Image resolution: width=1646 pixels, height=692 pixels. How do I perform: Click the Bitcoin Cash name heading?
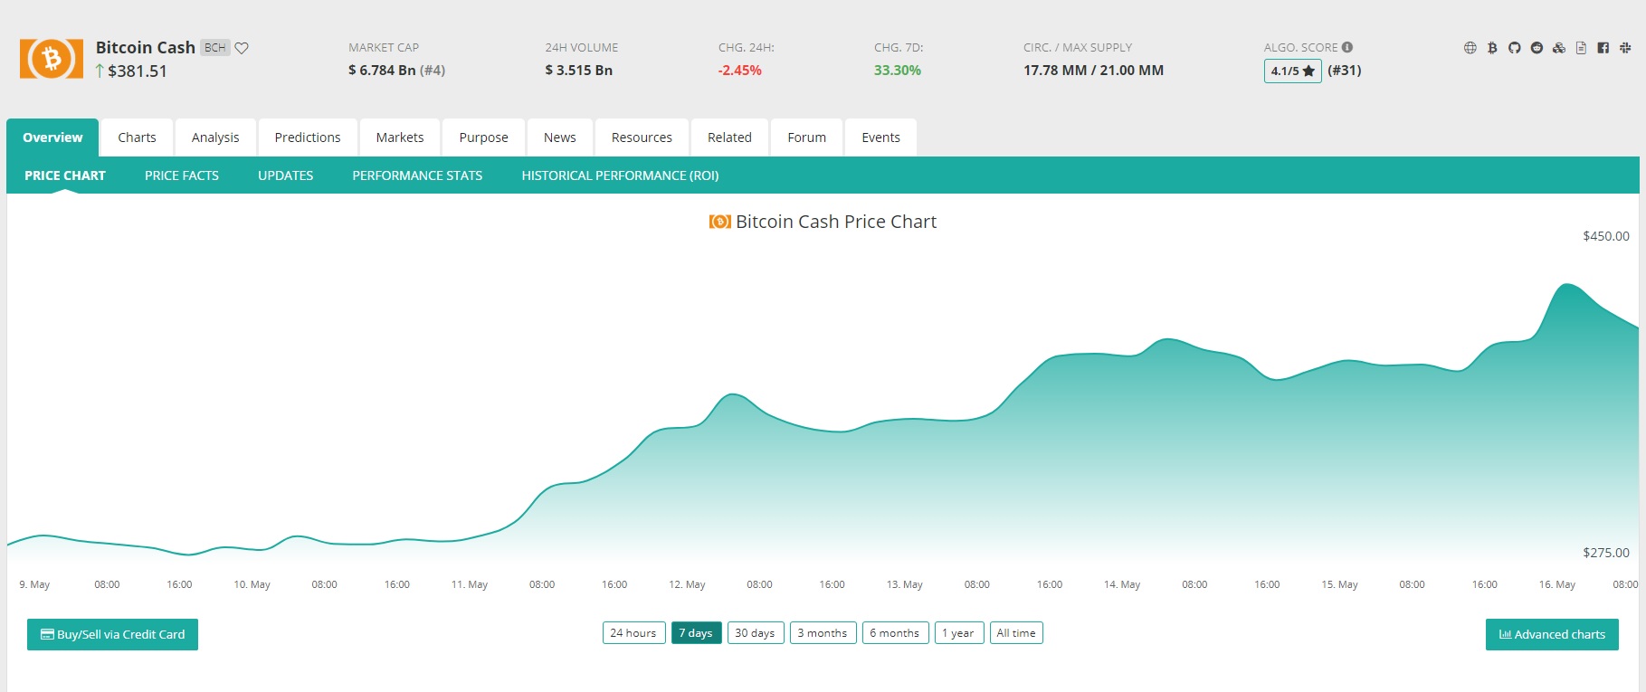pyautogui.click(x=146, y=47)
